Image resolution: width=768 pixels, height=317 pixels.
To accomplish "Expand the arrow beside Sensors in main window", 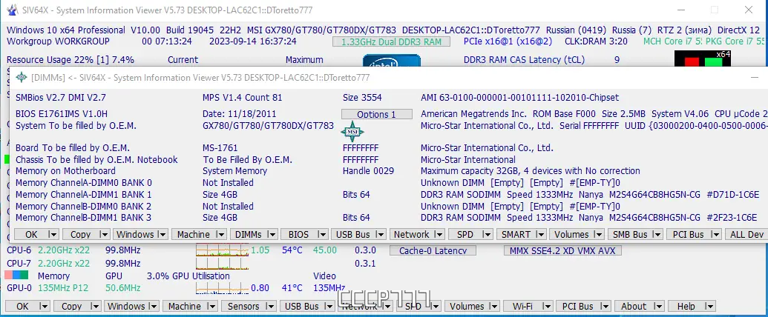I will [270, 306].
